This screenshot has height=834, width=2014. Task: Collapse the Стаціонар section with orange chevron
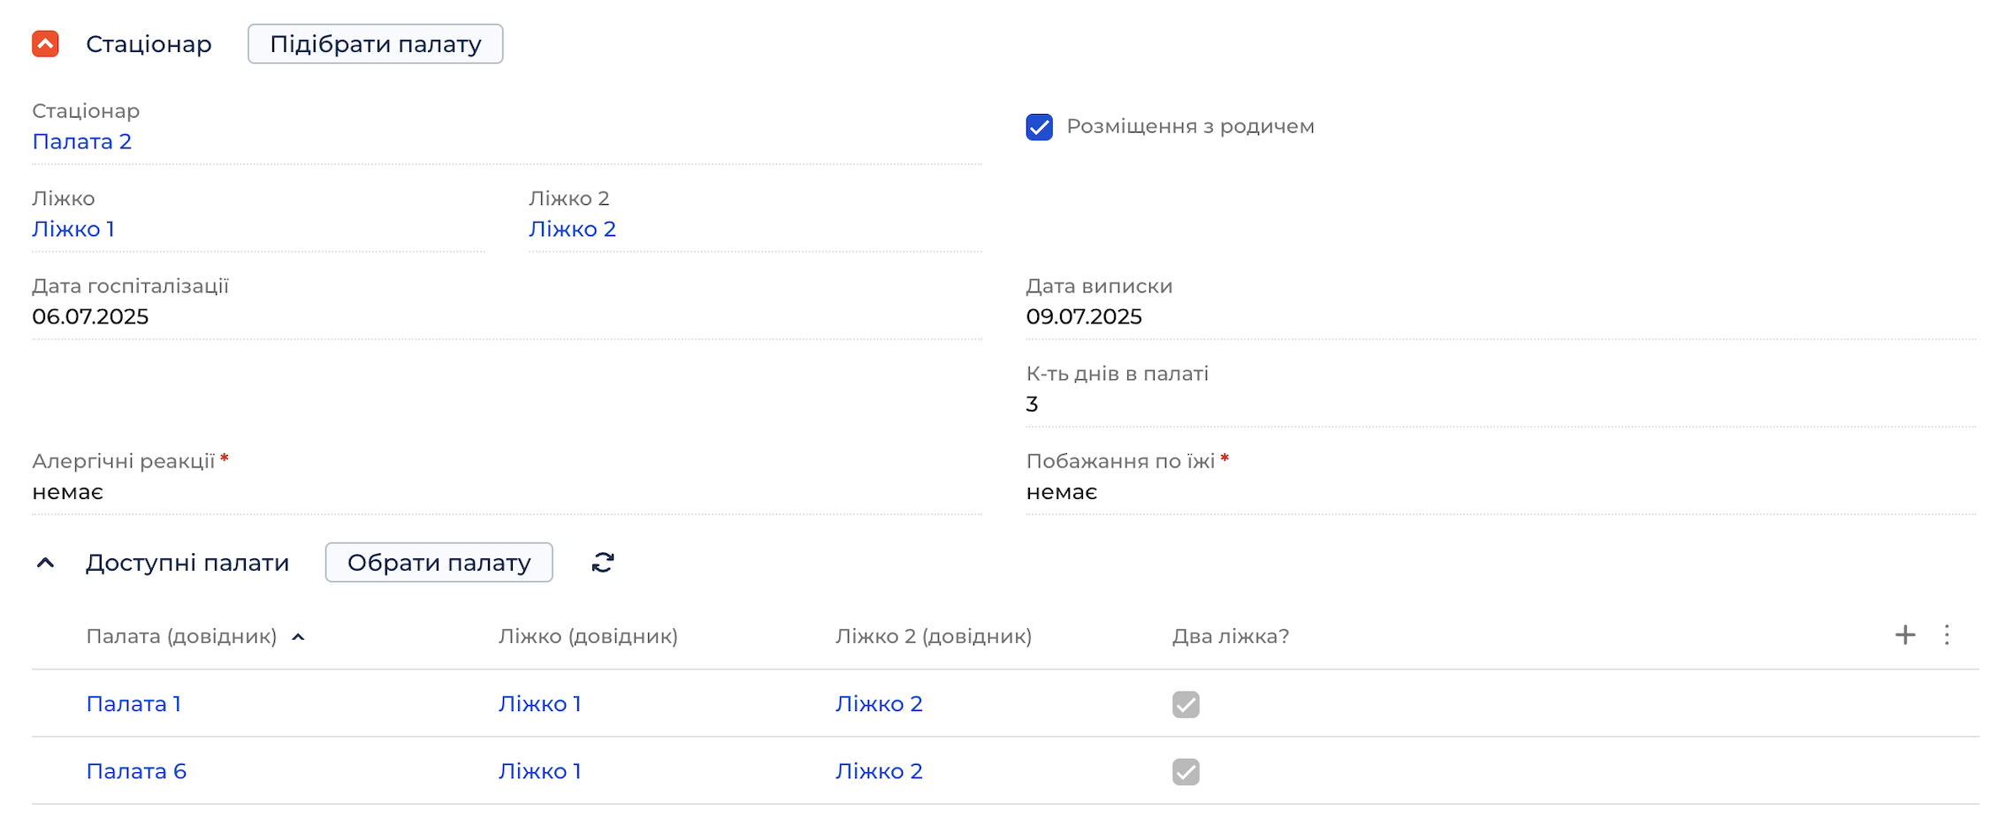click(45, 44)
